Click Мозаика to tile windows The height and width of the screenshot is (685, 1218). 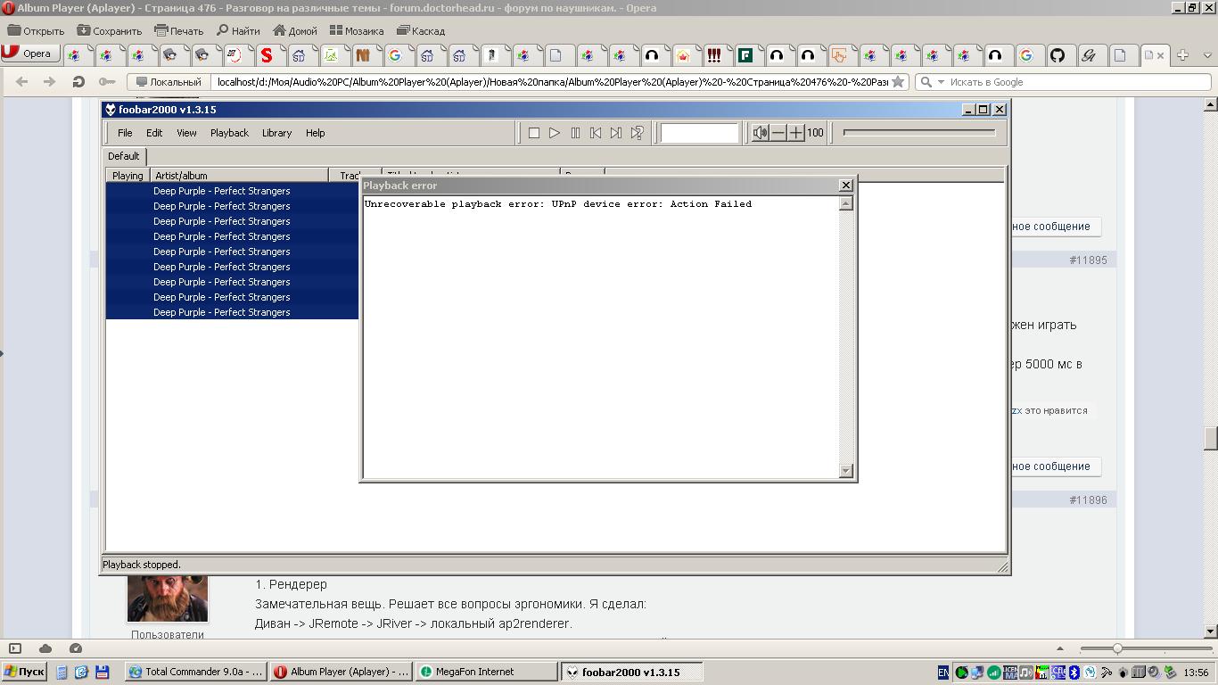coord(356,30)
